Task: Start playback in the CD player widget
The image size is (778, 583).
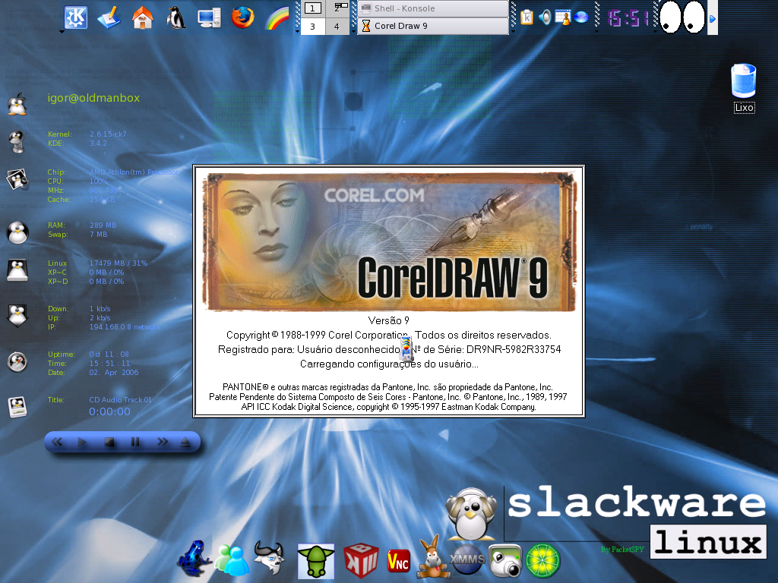Action: click(x=83, y=442)
